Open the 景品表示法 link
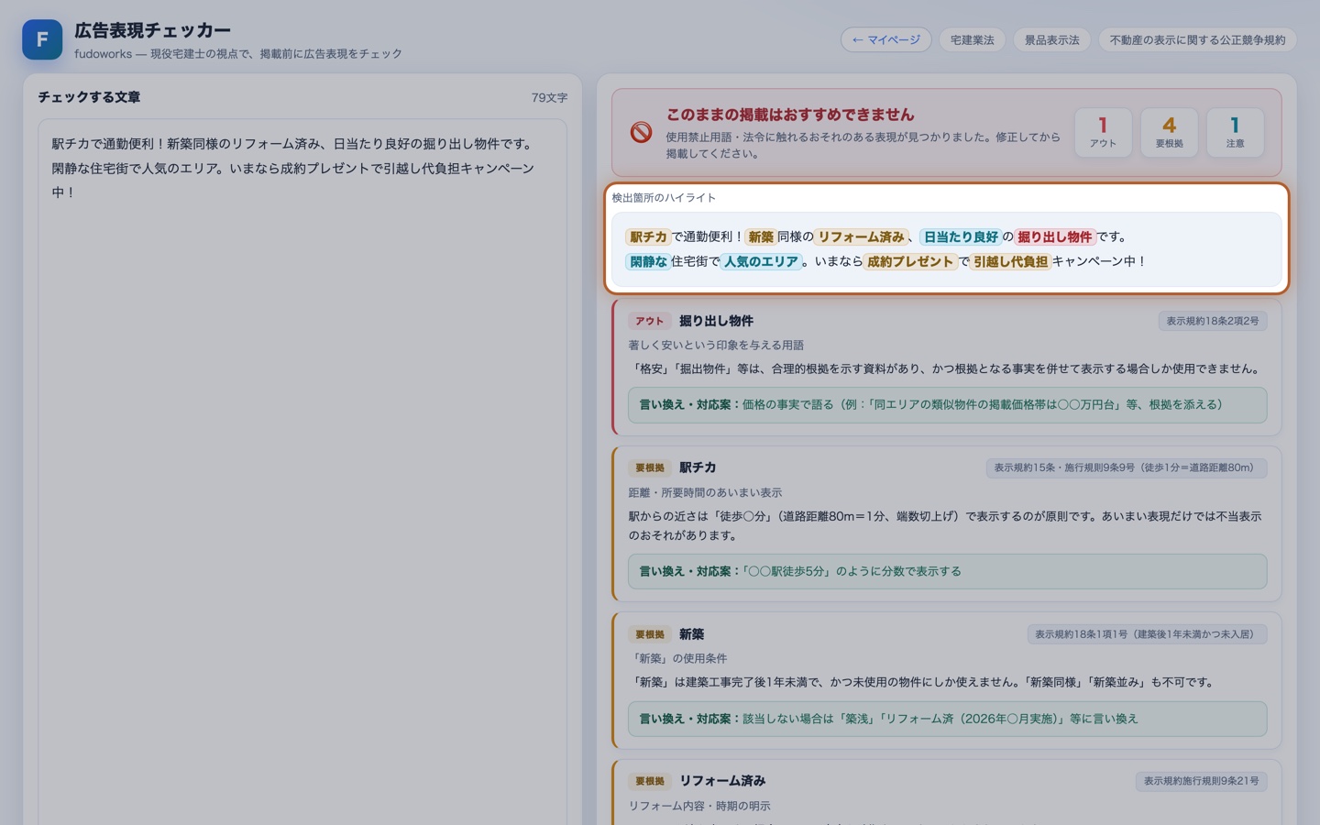 1051,39
